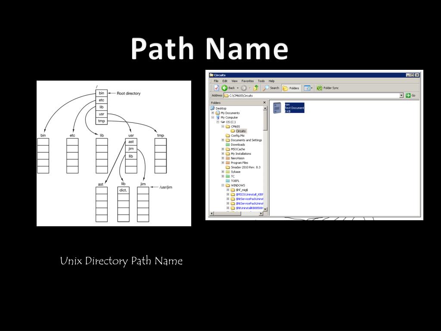Select the $MSI31Uninstall_KB8 folder
Image resolution: width=441 pixels, height=331 pixels.
tap(249, 194)
